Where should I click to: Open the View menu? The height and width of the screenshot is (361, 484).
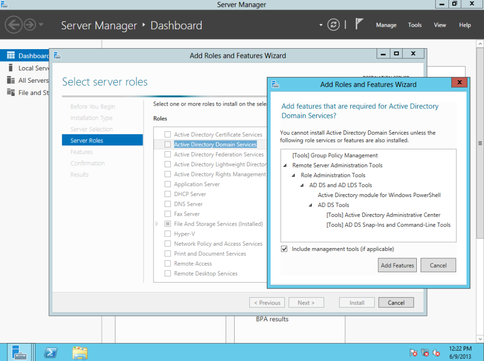point(440,25)
